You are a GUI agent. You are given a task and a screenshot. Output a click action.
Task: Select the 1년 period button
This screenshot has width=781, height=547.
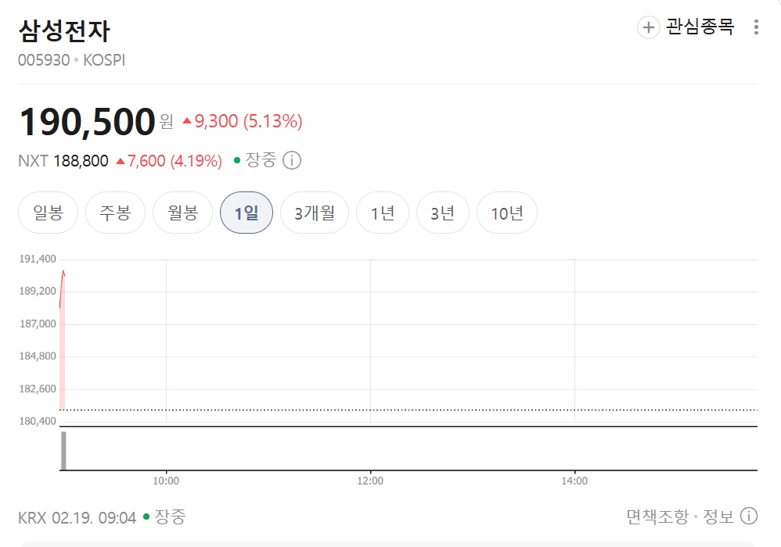[383, 212]
